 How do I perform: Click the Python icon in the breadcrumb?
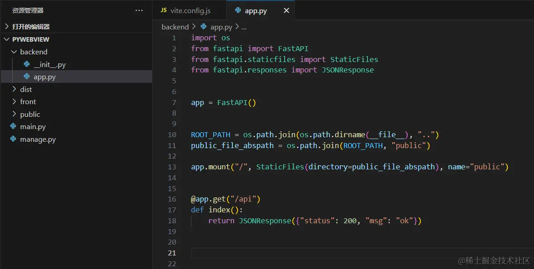(204, 27)
